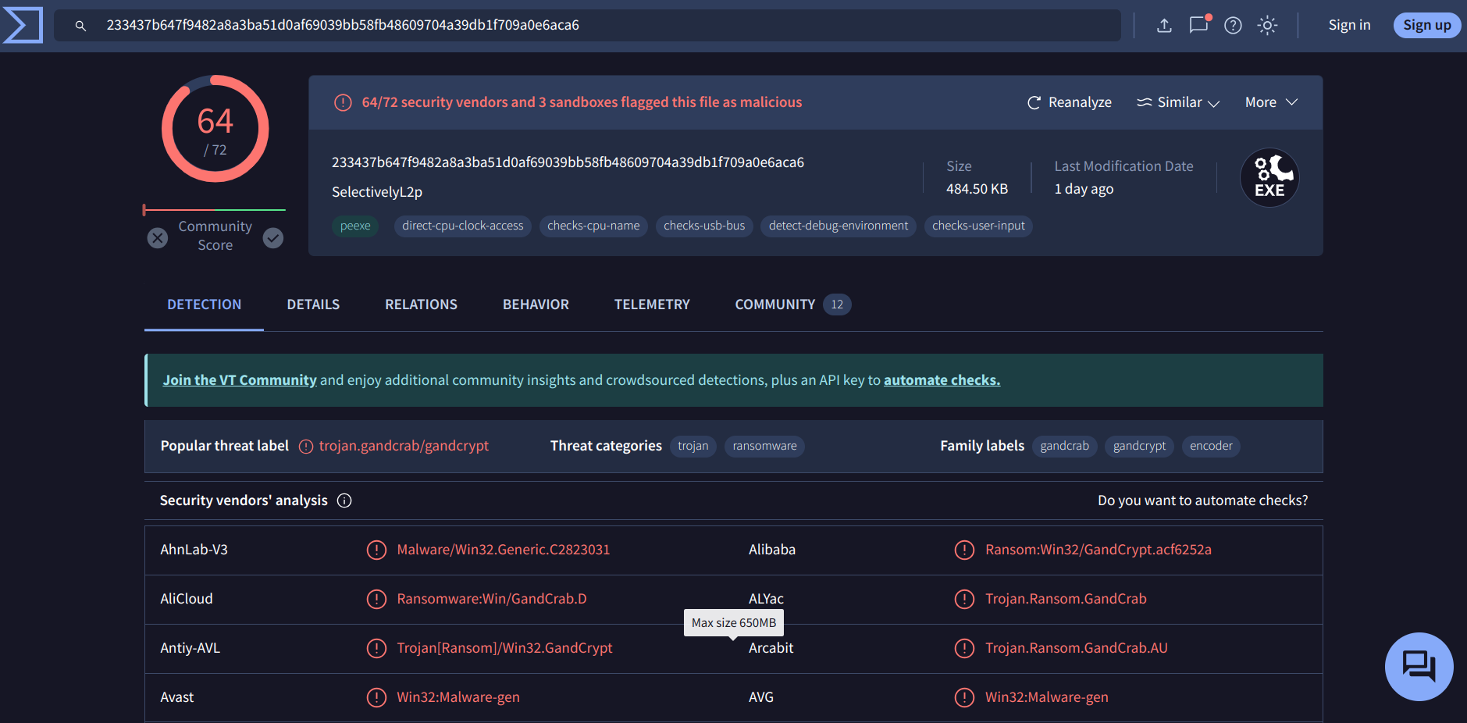Image resolution: width=1467 pixels, height=723 pixels.
Task: Click the file hash text in the summary card
Action: click(x=568, y=162)
